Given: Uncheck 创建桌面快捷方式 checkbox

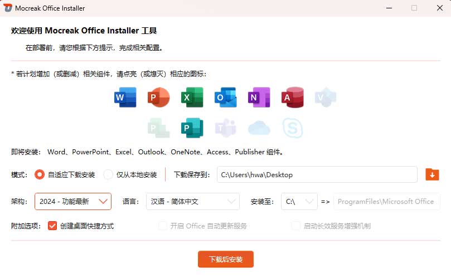Looking at the screenshot, I should click(x=52, y=226).
